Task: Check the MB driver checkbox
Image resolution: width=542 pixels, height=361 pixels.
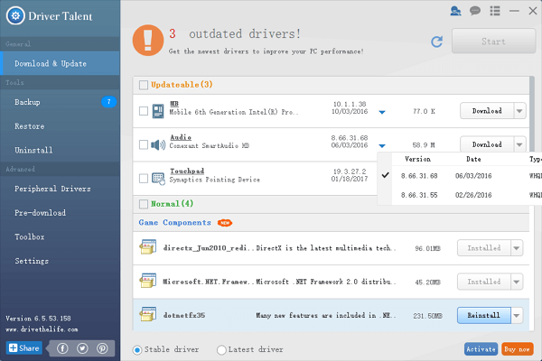Action: tap(144, 111)
